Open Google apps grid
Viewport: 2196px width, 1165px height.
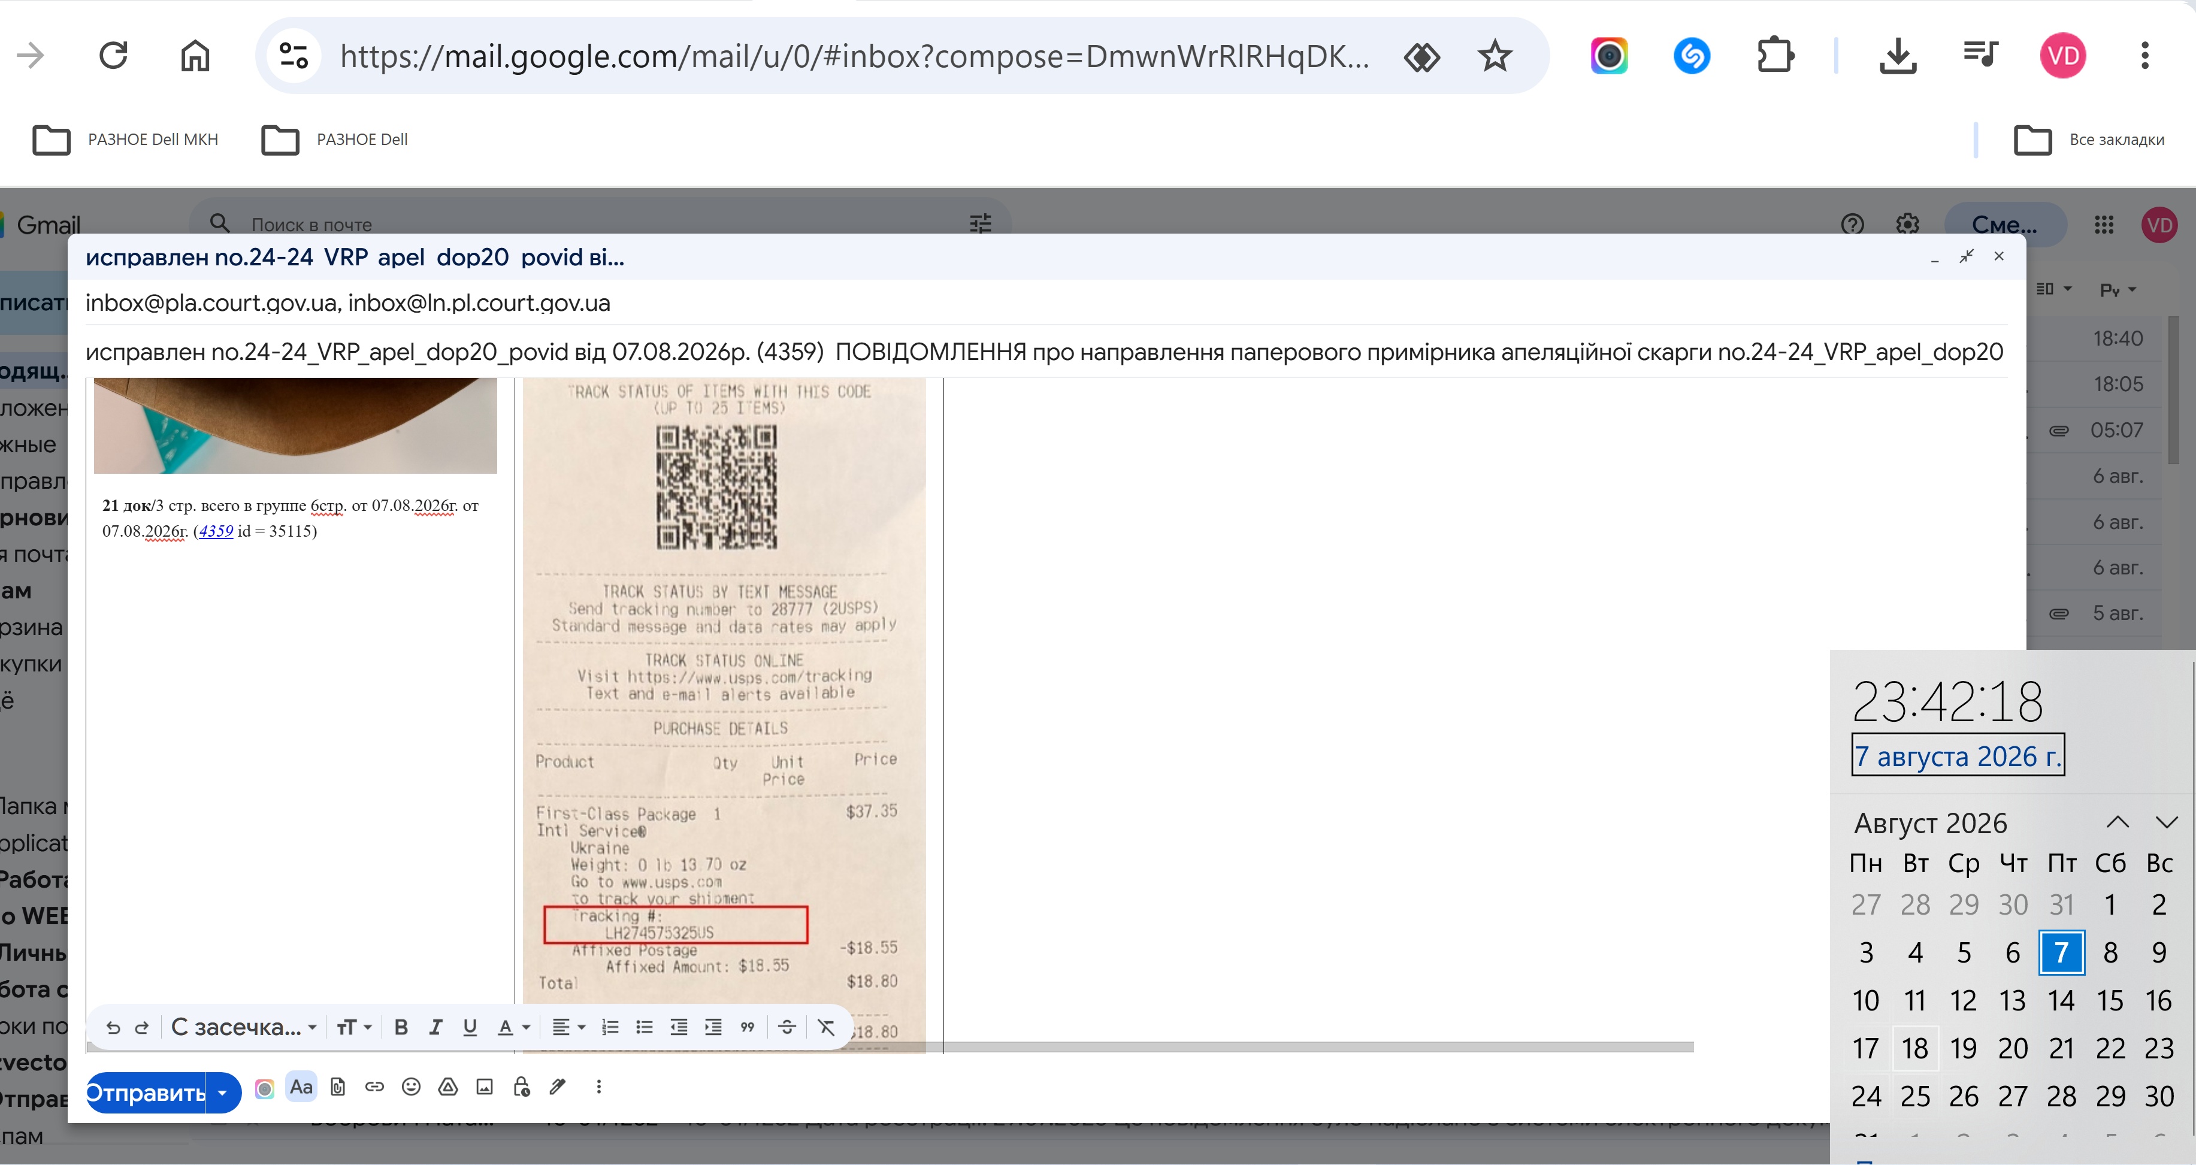[x=2104, y=224]
